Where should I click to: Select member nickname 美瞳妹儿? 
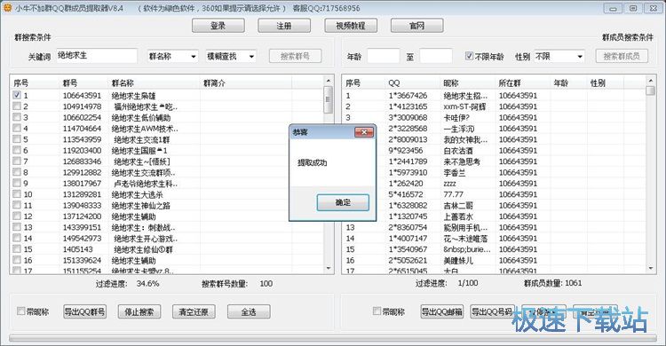[x=458, y=260]
